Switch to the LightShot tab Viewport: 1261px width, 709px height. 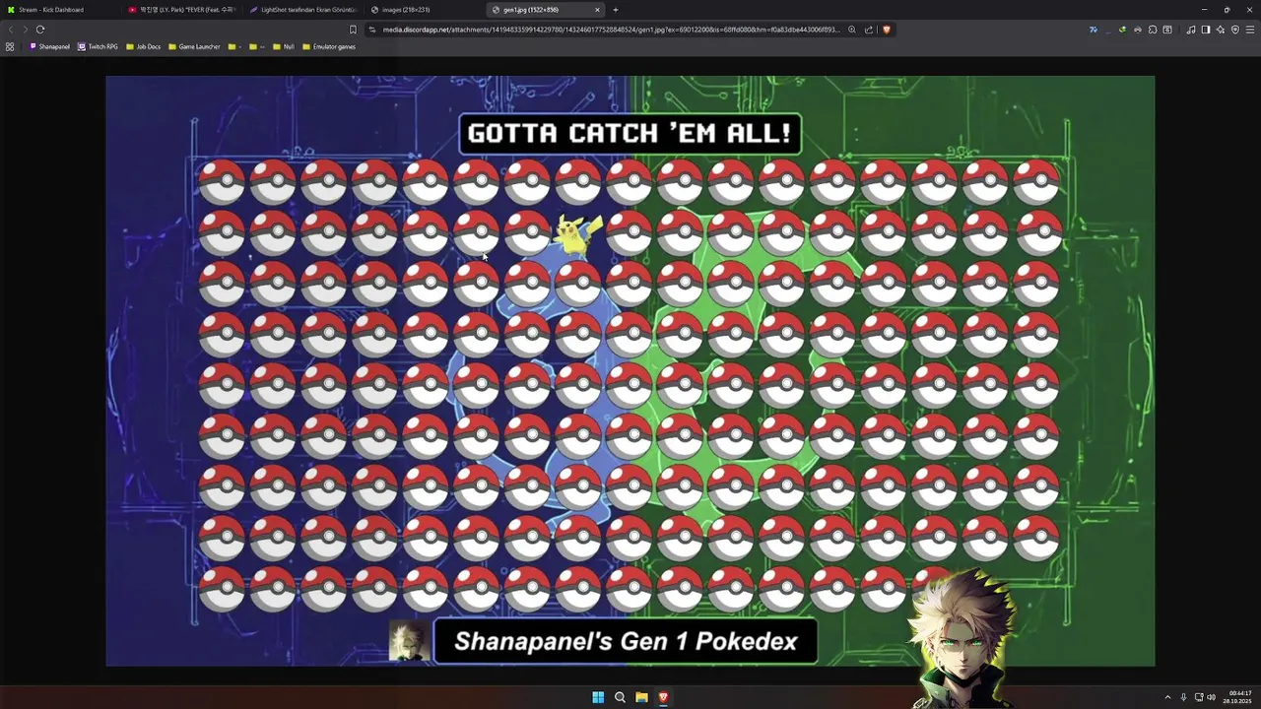(302, 10)
